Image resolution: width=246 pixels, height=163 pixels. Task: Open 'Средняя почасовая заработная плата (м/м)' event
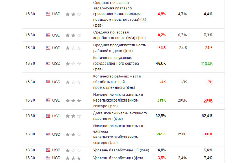(120, 35)
